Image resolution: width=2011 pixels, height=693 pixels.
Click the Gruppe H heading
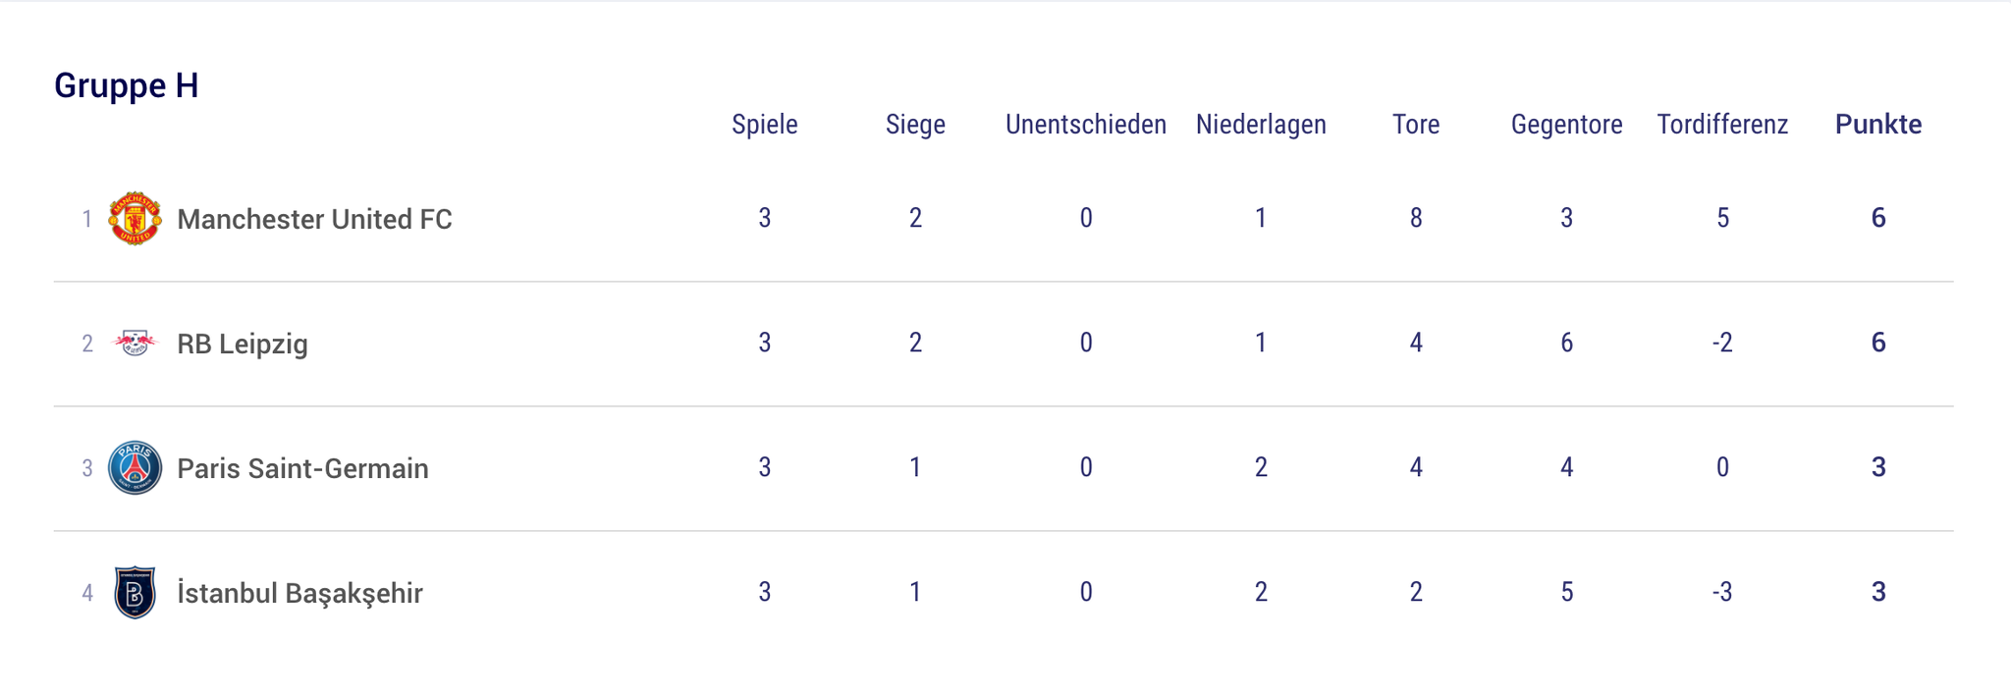pos(127,85)
